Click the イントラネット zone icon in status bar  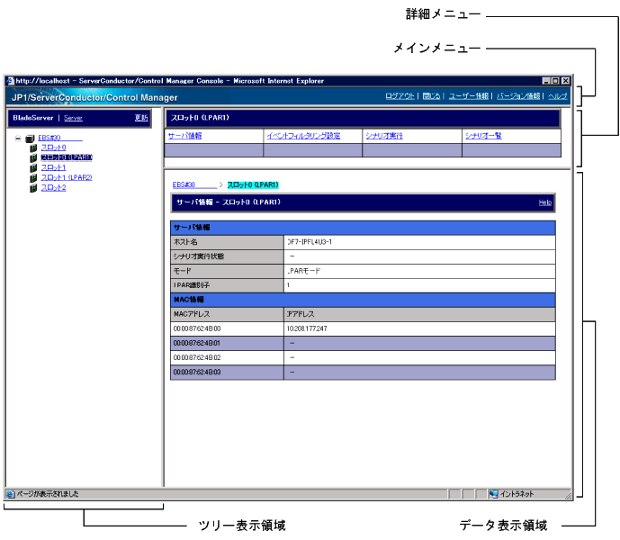click(x=493, y=493)
